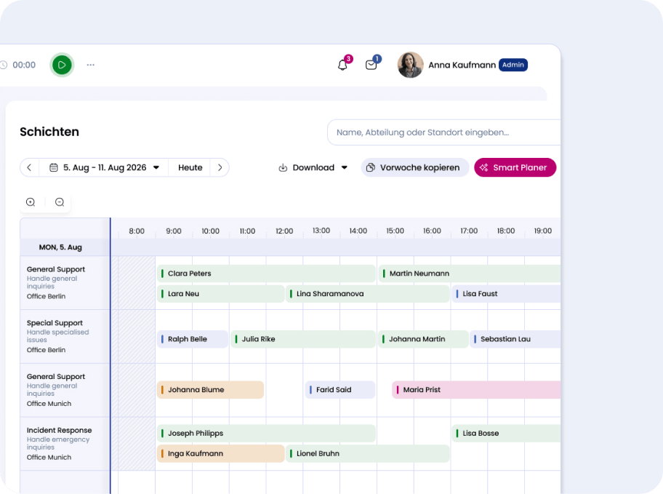Screen dimensions: 663x494
Task: Open the date range picker dropdown
Action: click(x=104, y=167)
